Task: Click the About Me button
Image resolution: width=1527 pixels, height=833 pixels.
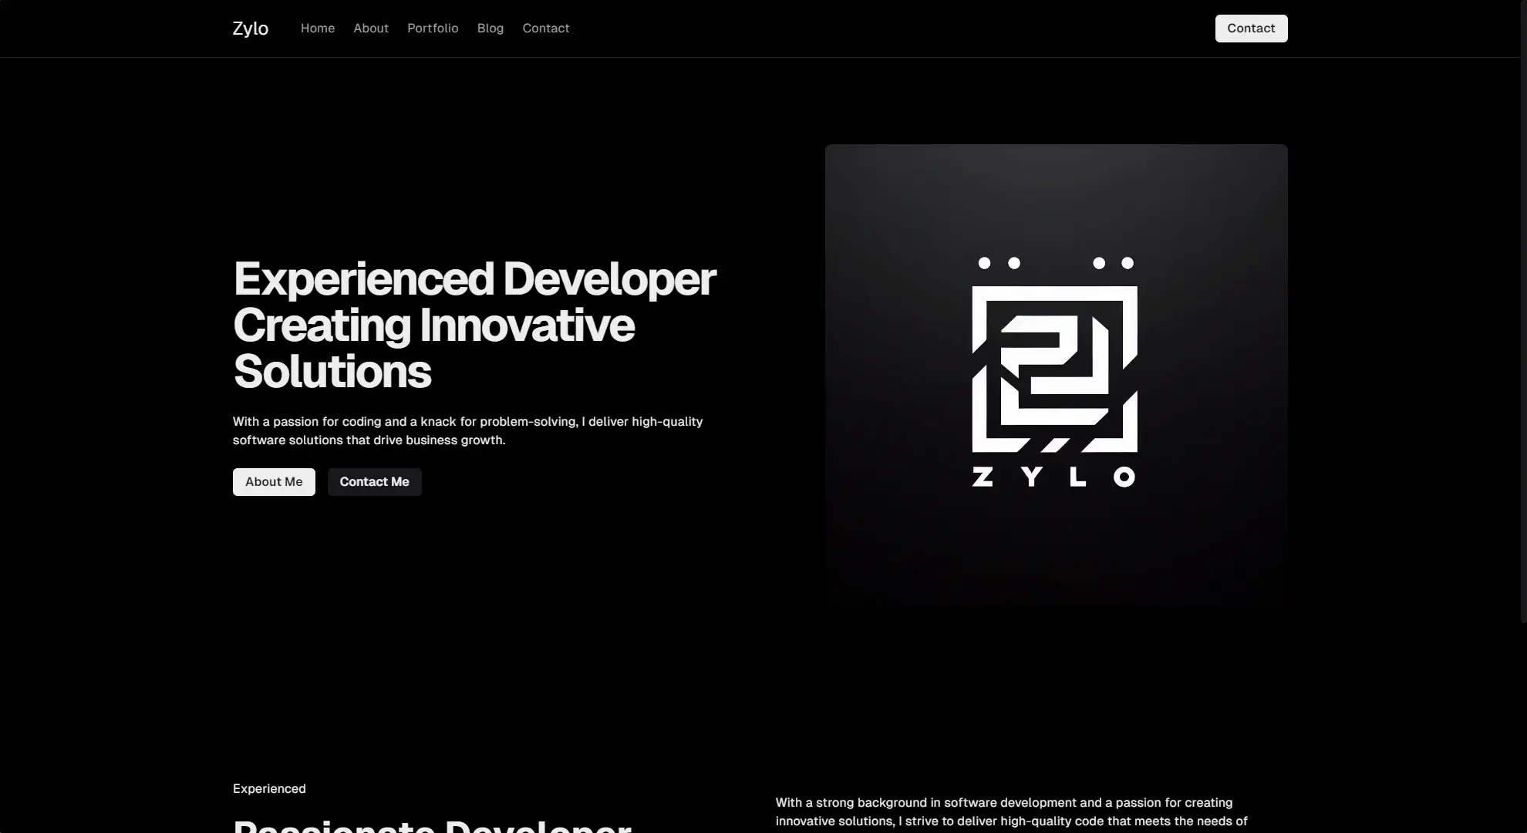Action: click(274, 482)
